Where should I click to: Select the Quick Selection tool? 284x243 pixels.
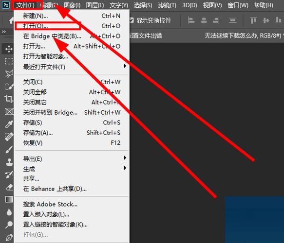coord(9,86)
